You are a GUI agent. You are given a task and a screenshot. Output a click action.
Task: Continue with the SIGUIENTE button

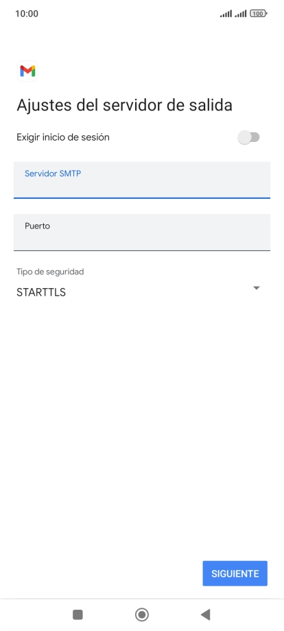coord(235,573)
